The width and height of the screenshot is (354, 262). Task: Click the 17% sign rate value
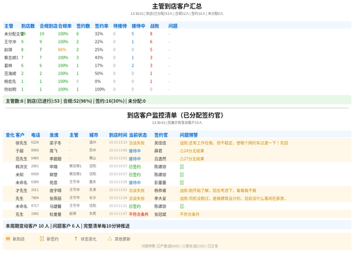coord(99,65)
